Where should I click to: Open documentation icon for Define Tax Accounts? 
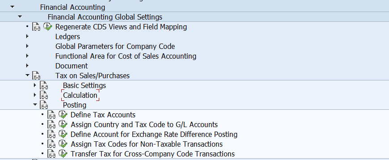click(51, 115)
